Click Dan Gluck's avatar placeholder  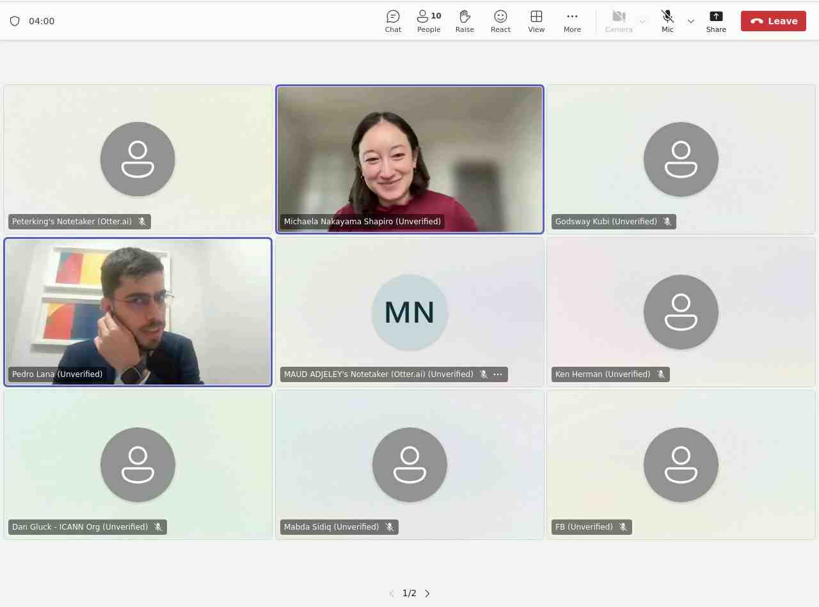click(138, 465)
